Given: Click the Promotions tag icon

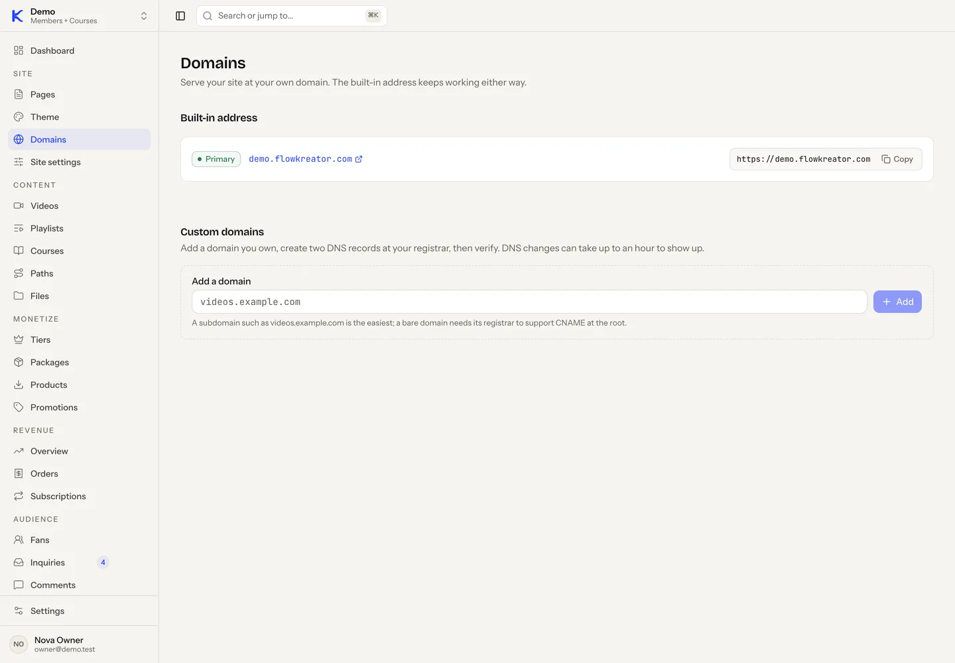Looking at the screenshot, I should pyautogui.click(x=19, y=407).
